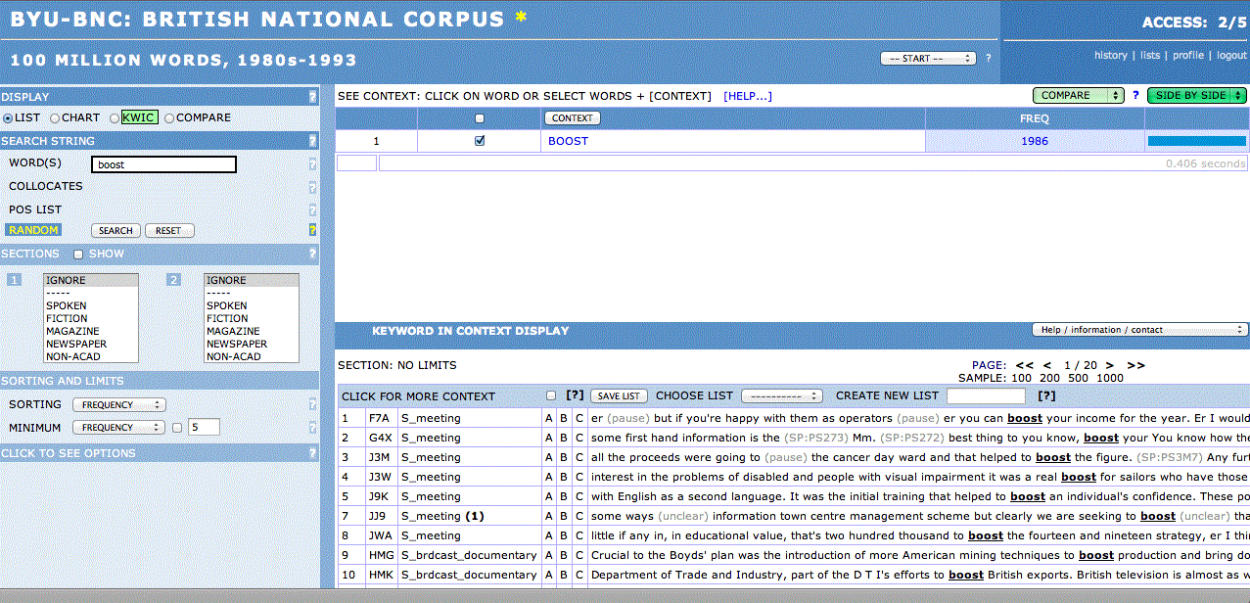Click in the WORD(S) search field
This screenshot has width=1250, height=603.
pos(164,164)
